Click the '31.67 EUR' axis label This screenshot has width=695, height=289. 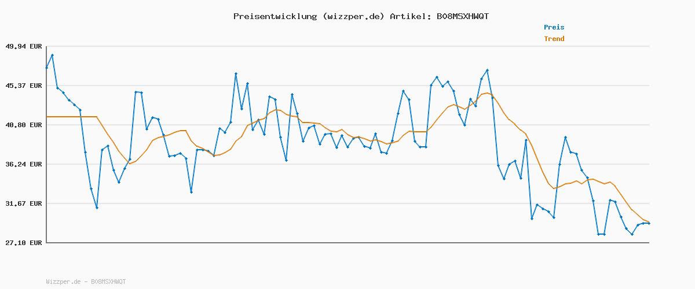pos(24,203)
